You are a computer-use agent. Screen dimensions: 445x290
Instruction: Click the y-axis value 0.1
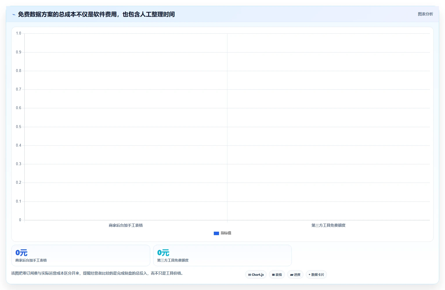click(x=19, y=201)
